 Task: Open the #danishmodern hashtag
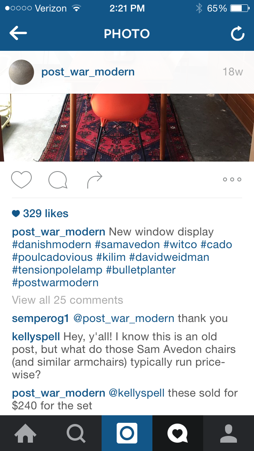coord(52,245)
